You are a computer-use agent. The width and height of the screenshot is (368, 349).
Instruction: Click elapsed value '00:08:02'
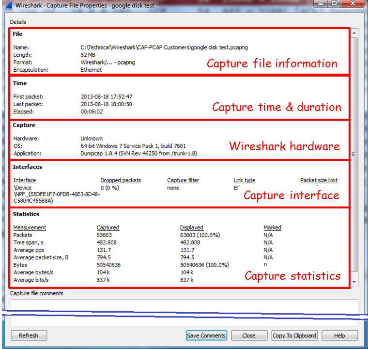(92, 111)
